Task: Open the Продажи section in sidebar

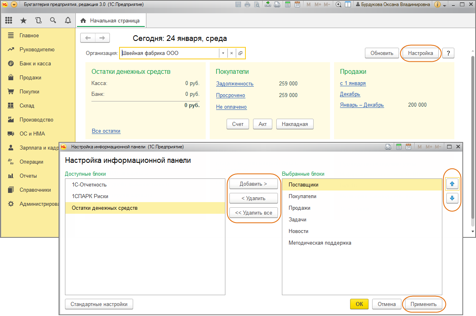Action: coord(30,78)
